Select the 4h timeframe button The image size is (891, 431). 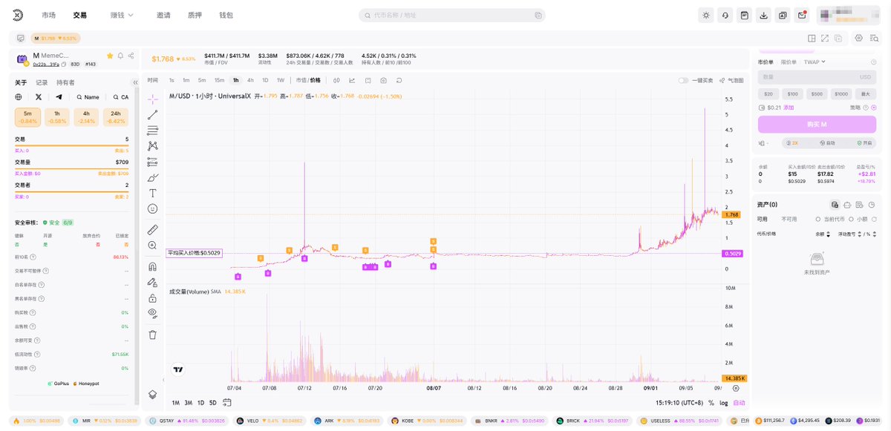click(250, 80)
